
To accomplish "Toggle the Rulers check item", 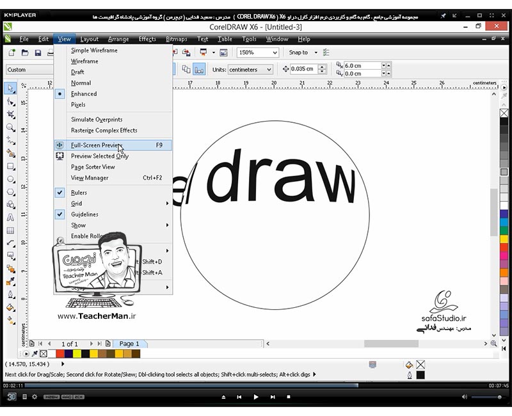I will pyautogui.click(x=113, y=193).
